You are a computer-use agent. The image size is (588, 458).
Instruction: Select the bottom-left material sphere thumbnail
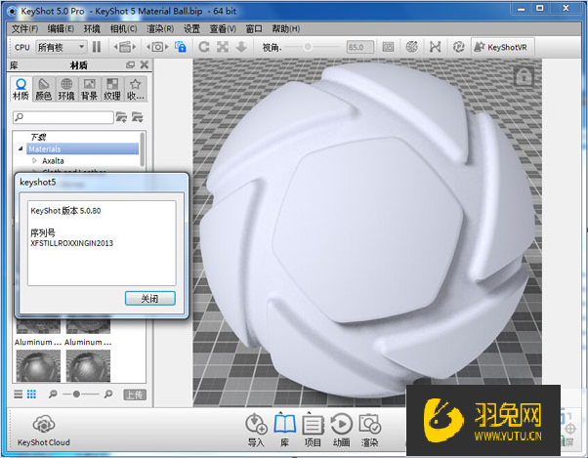[x=38, y=366]
